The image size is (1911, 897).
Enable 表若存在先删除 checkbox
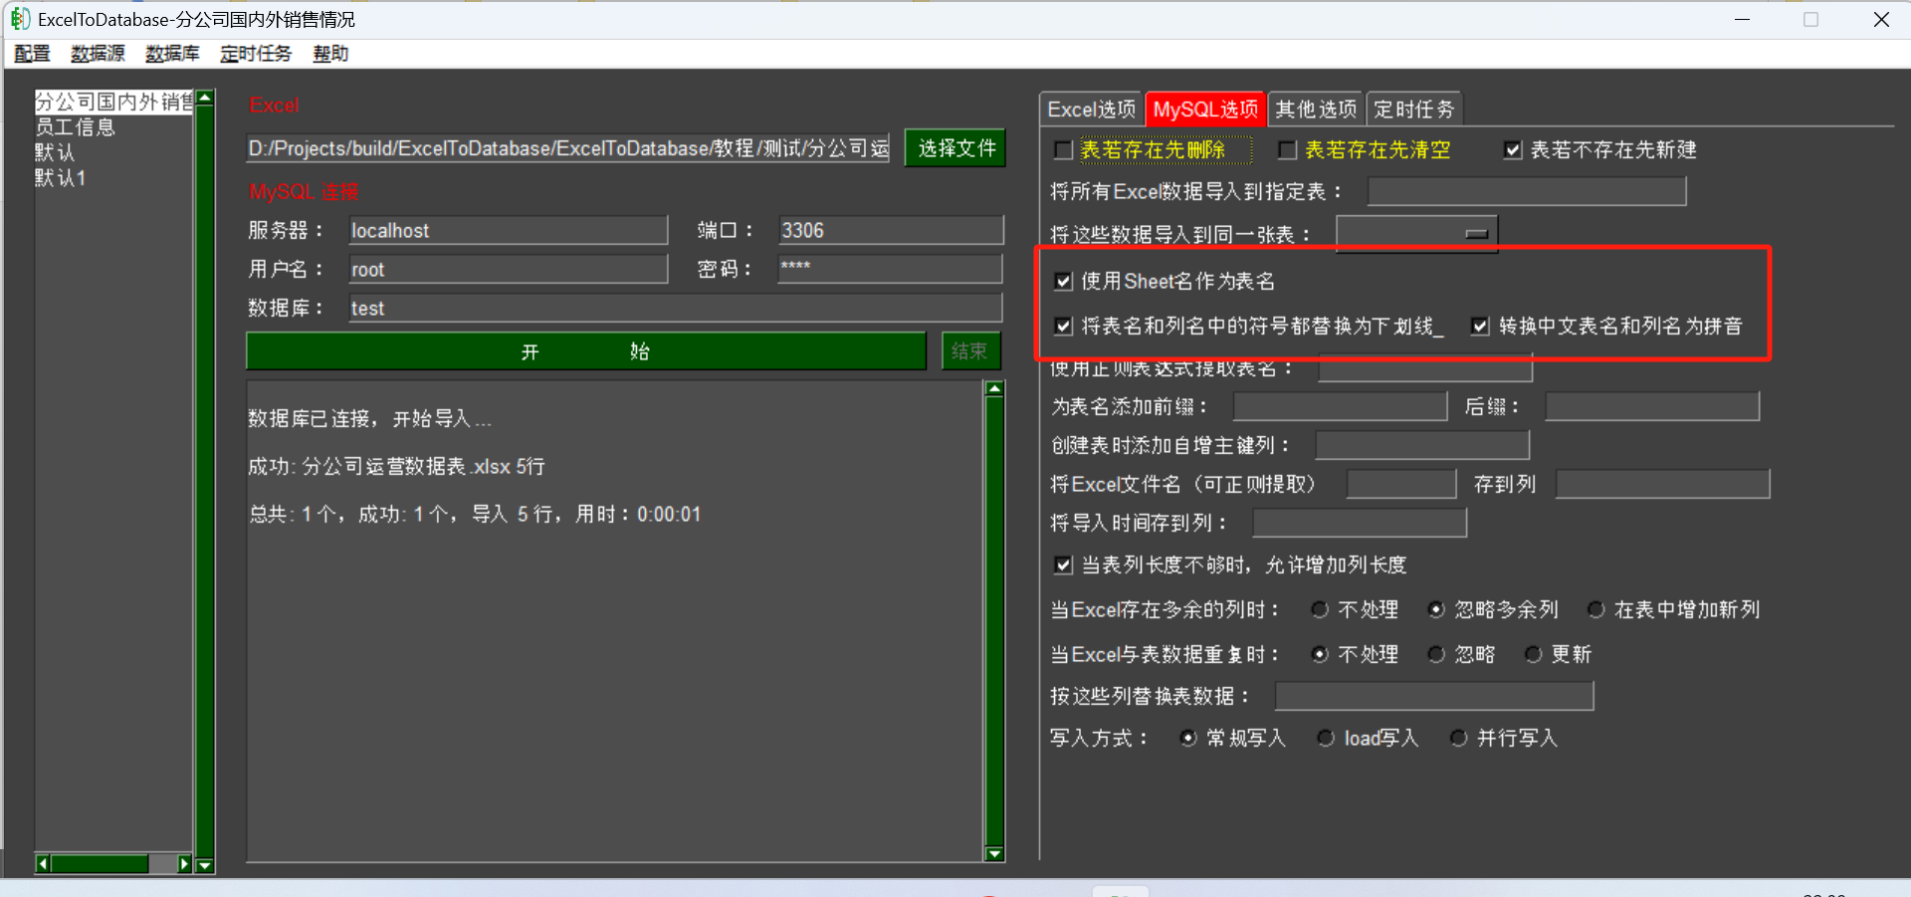pyautogui.click(x=1063, y=150)
